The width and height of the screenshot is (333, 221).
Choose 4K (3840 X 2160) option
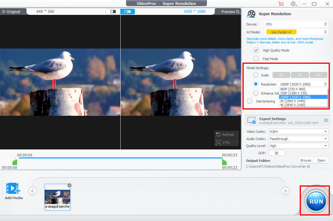point(303,105)
